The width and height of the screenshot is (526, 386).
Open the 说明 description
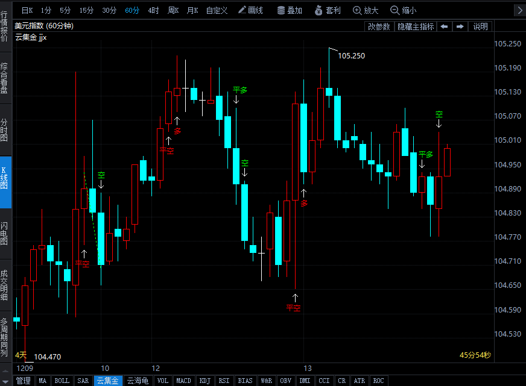[x=480, y=26]
